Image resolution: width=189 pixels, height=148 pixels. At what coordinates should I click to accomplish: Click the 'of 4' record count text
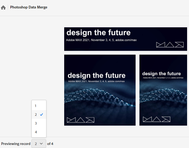50,144
